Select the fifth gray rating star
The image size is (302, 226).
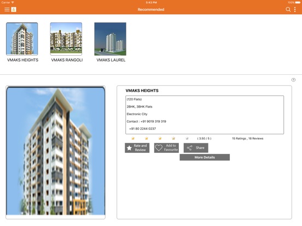click(187, 138)
